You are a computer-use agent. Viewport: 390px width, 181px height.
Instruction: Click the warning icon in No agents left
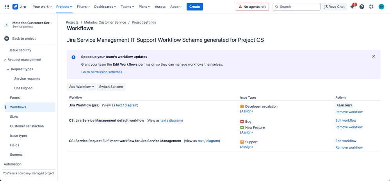point(240,7)
